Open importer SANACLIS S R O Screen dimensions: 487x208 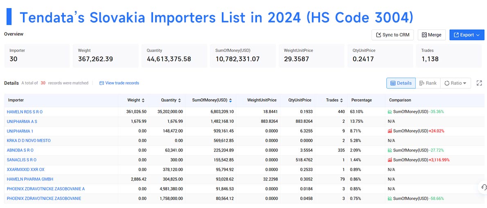point(22,160)
